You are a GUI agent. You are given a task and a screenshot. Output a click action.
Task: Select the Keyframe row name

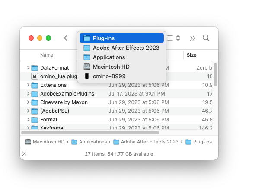[x=51, y=127]
